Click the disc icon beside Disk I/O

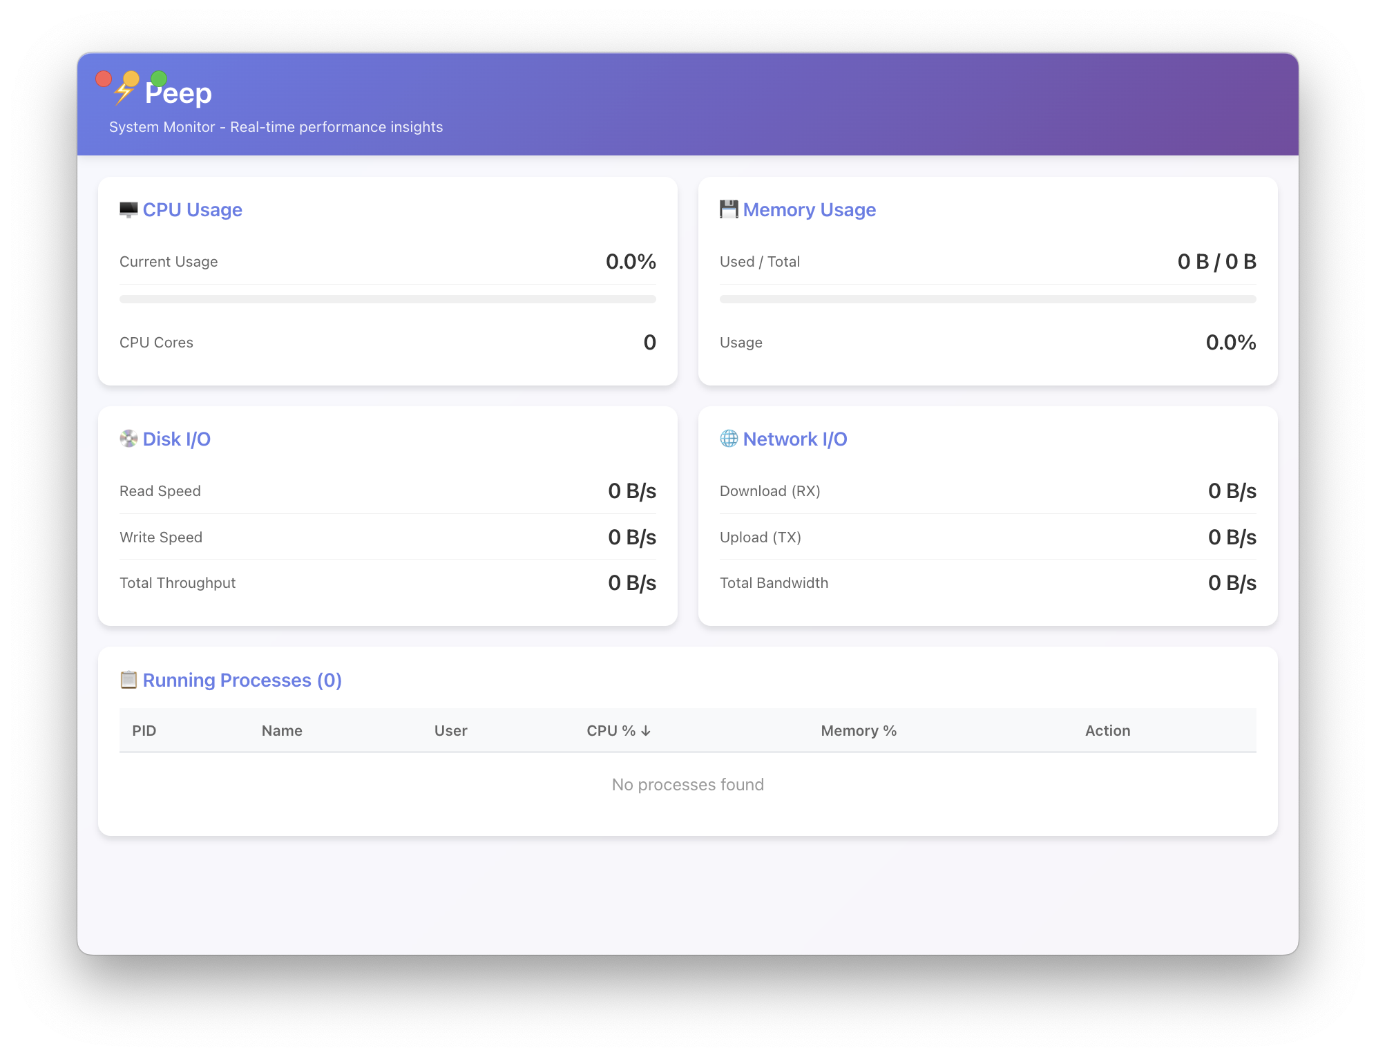pos(128,439)
